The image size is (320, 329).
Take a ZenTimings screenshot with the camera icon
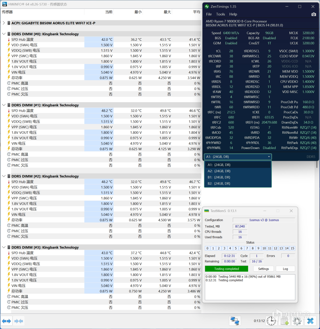click(313, 14)
